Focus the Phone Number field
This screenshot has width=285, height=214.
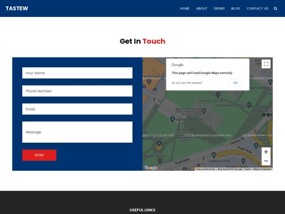[x=77, y=91]
